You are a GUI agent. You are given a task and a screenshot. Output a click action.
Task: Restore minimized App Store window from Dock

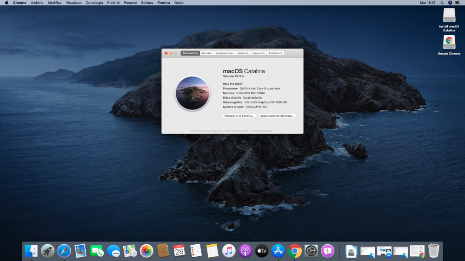coord(385,252)
